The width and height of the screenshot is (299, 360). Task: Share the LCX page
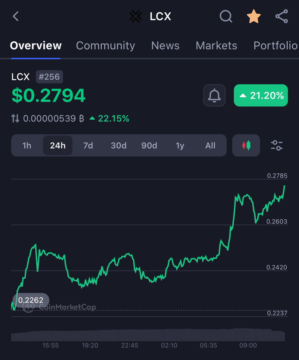(x=281, y=16)
